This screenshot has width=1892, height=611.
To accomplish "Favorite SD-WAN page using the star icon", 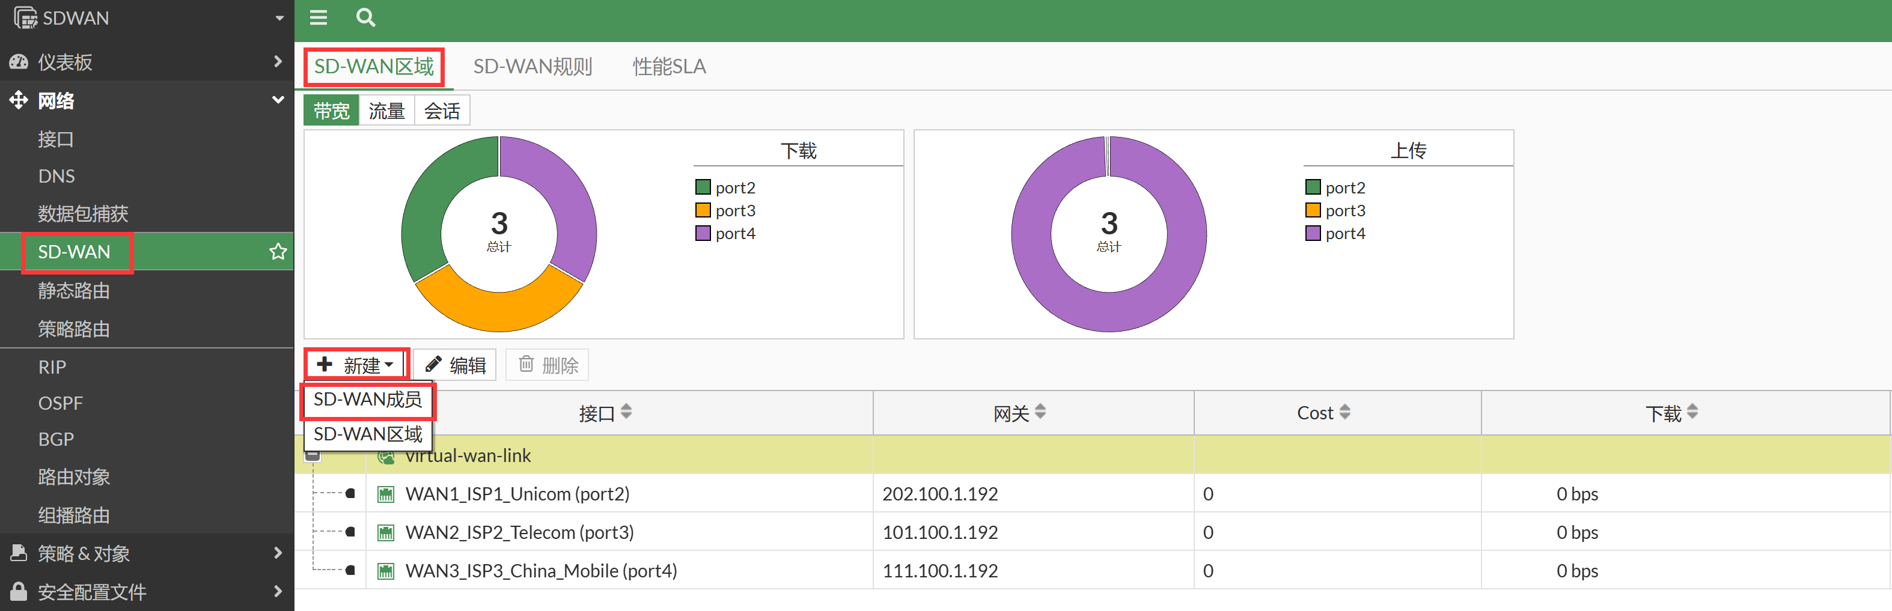I will point(278,252).
